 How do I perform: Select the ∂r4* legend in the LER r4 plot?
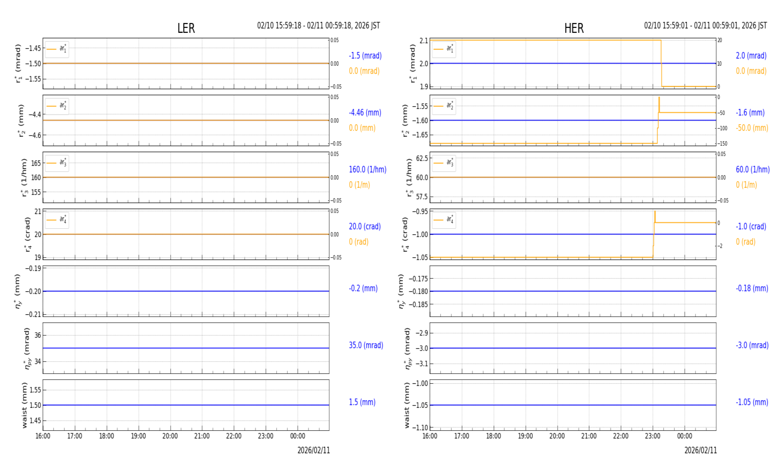[57, 220]
